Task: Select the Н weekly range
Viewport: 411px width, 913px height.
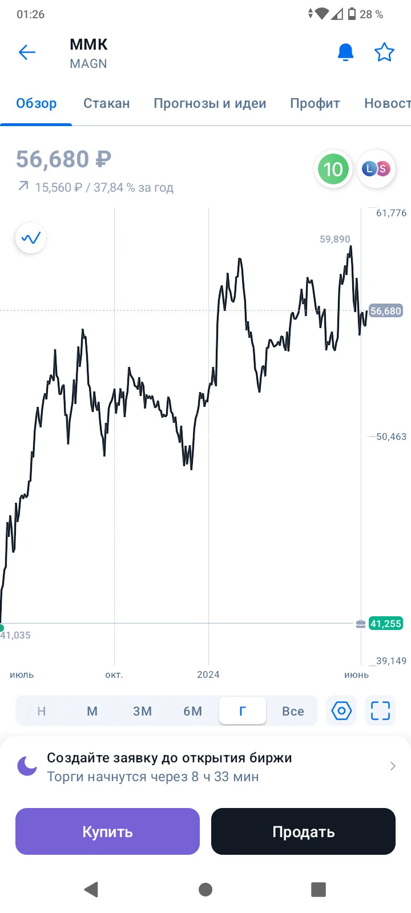Action: [x=41, y=711]
